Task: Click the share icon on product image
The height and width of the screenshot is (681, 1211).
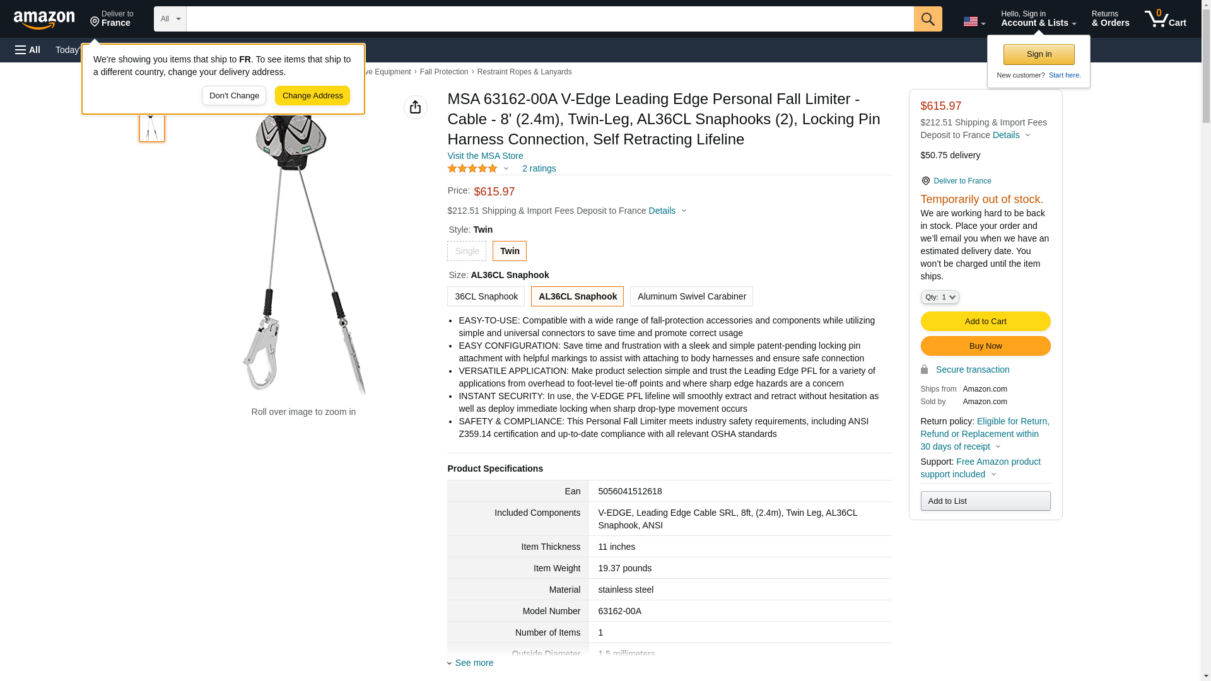Action: click(416, 107)
